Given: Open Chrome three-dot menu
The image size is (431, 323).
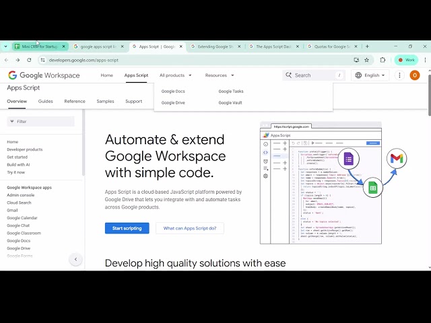Looking at the screenshot, I should point(425,60).
